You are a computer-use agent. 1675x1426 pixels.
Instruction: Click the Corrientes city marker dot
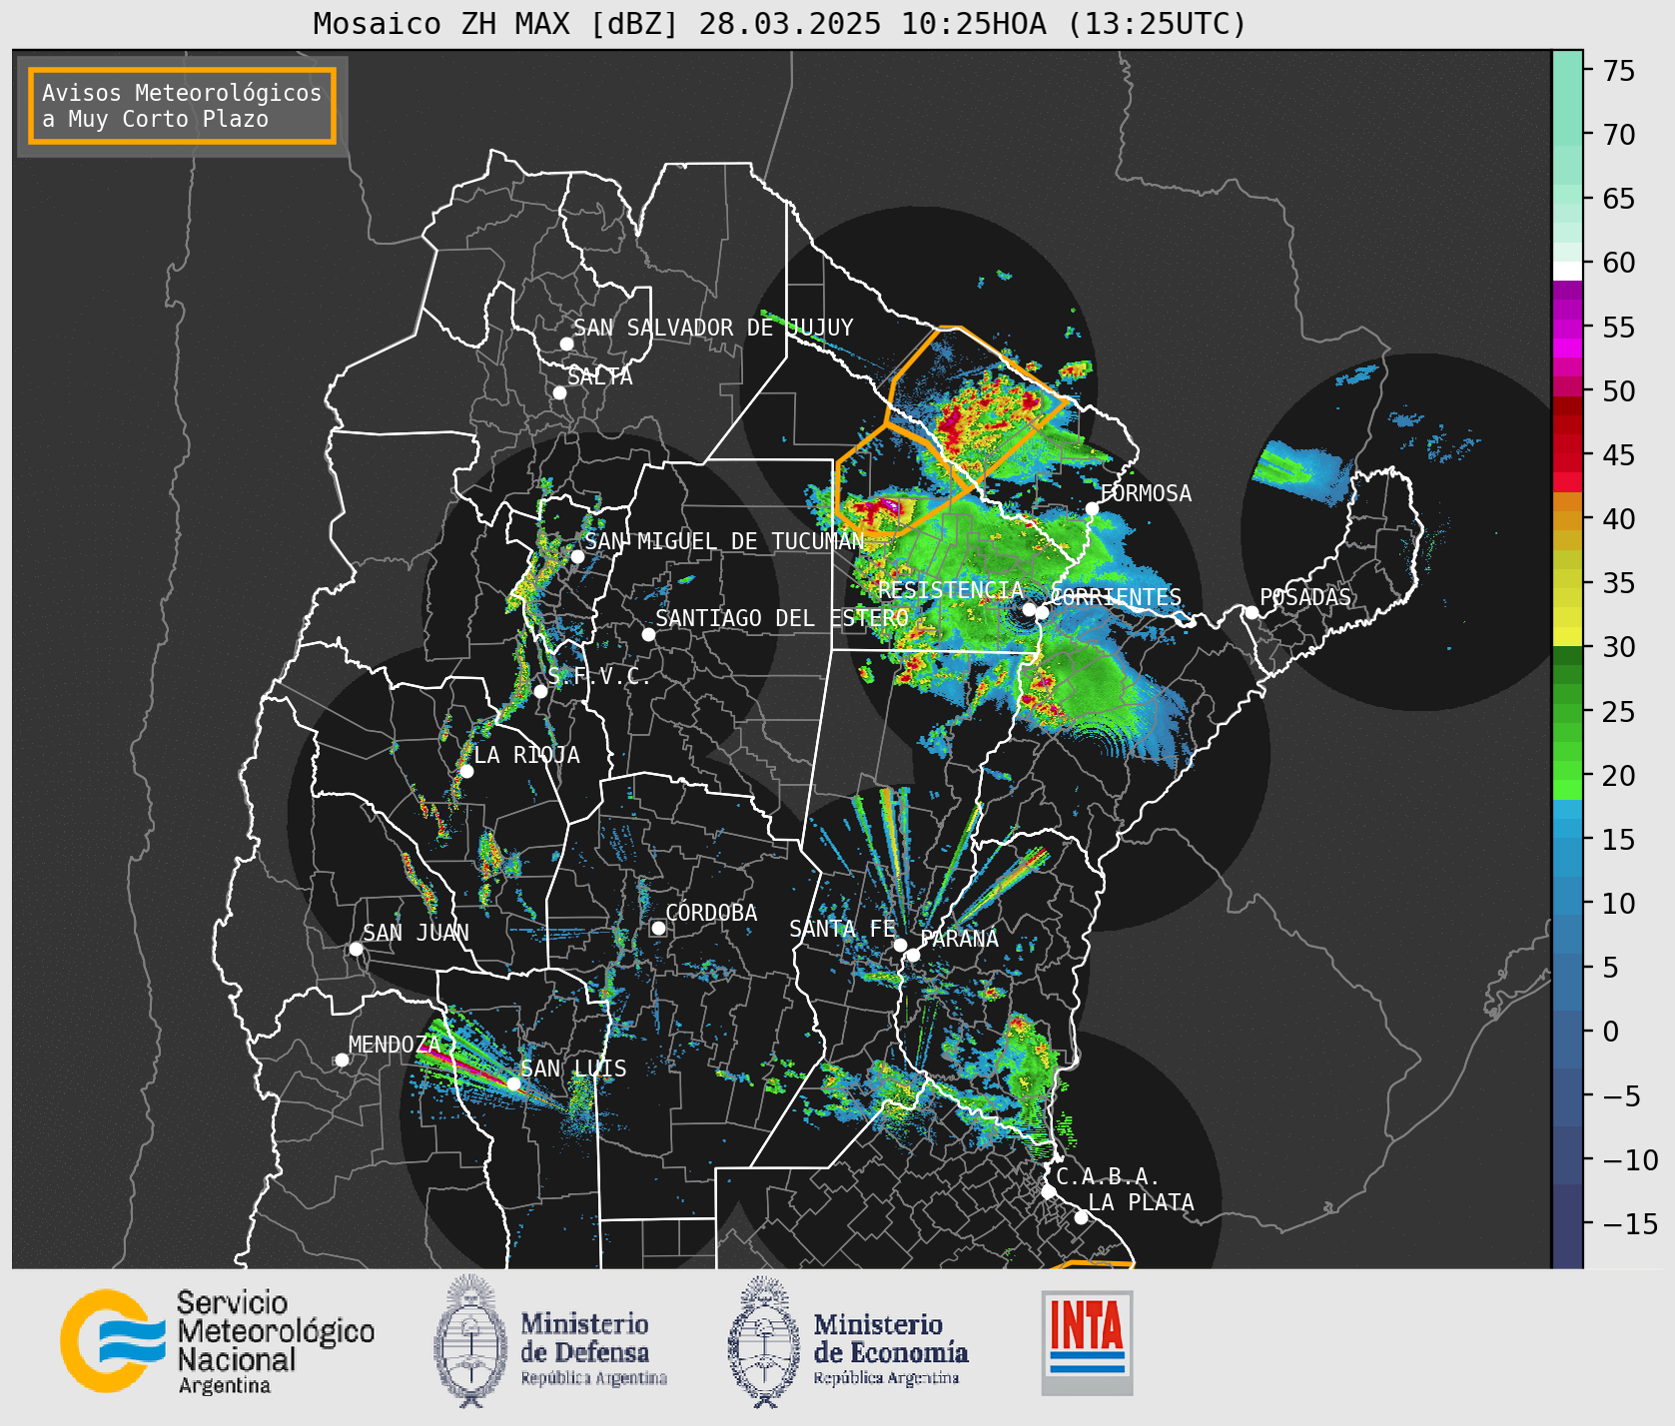point(1042,612)
